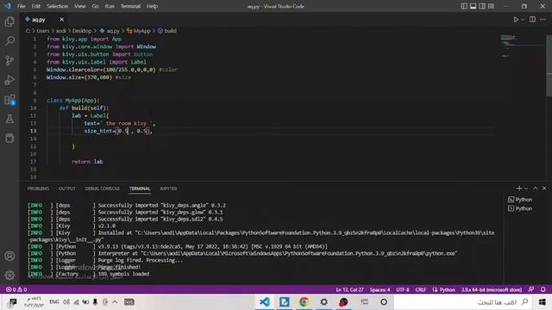Viewport: 552px width, 310px height.
Task: Open the Run and Debug view
Action: tap(9, 80)
